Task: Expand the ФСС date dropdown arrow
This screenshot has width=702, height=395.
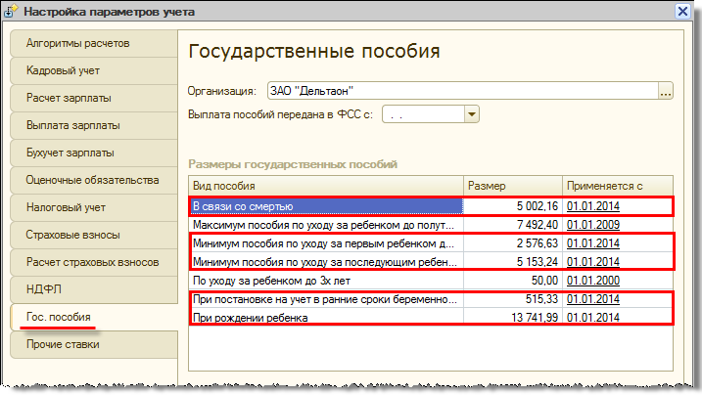Action: click(x=472, y=114)
